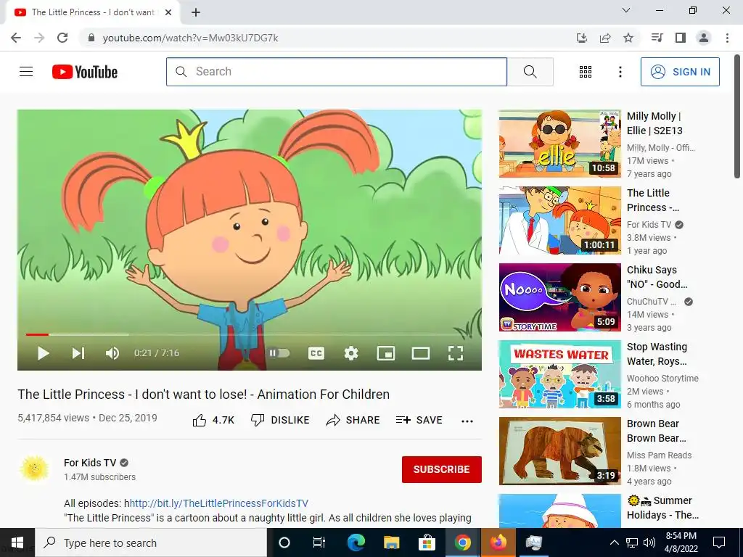Open the For Kids TV channel name

[90, 463]
